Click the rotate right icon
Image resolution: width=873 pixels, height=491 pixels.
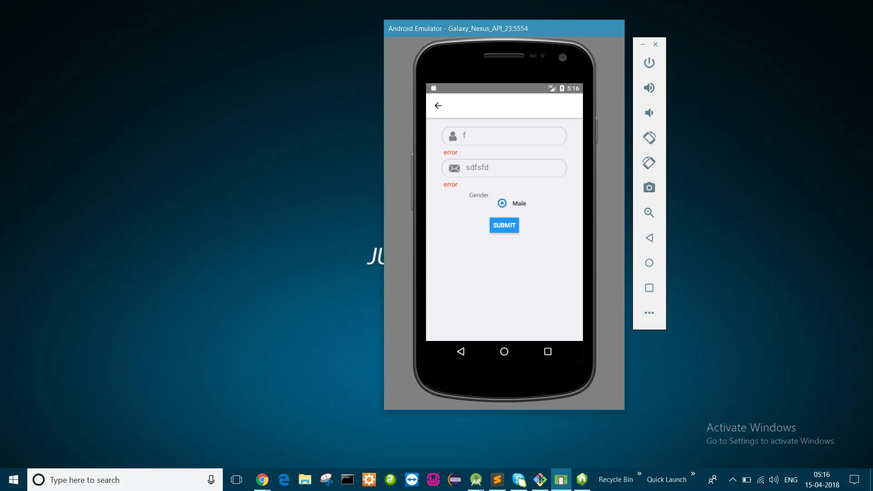click(649, 163)
